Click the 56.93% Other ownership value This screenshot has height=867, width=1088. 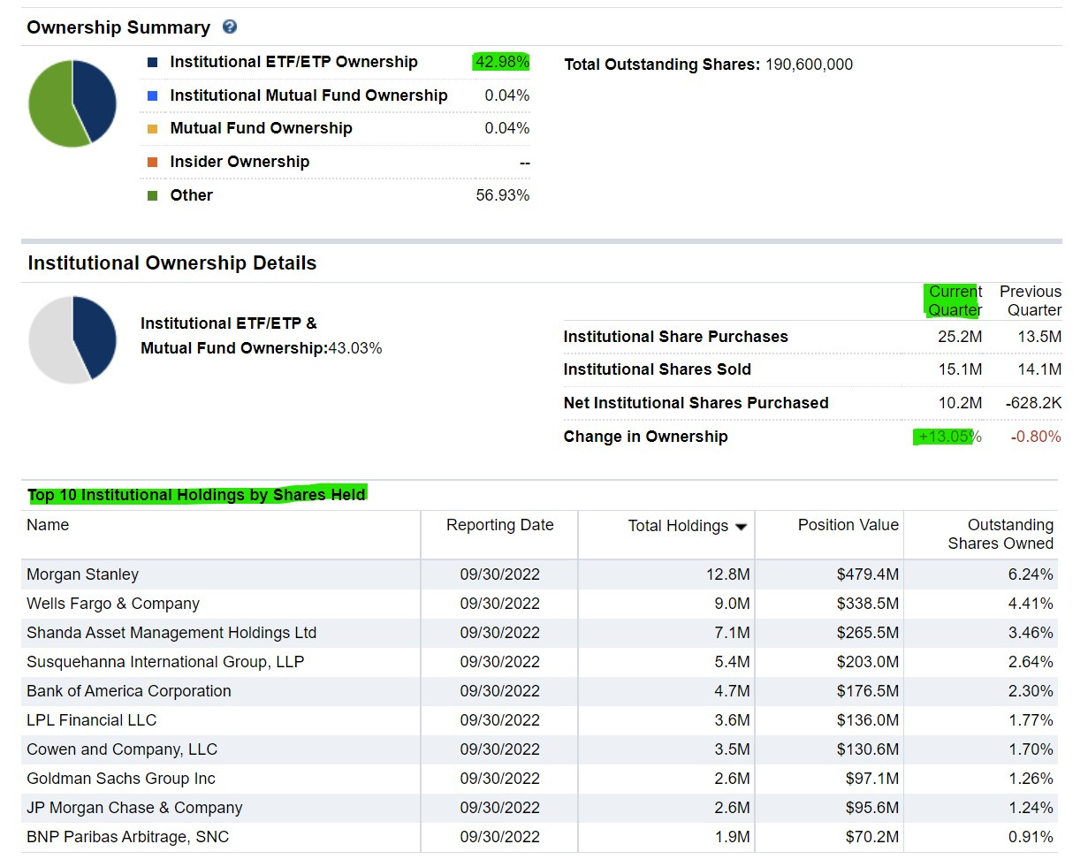pos(503,195)
